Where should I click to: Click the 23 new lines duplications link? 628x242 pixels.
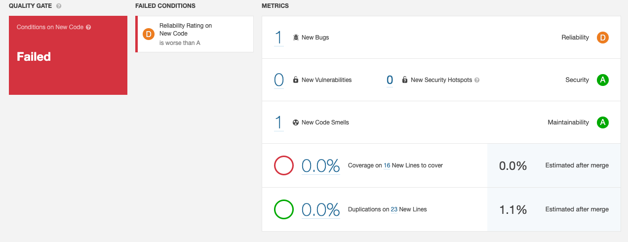[394, 209]
